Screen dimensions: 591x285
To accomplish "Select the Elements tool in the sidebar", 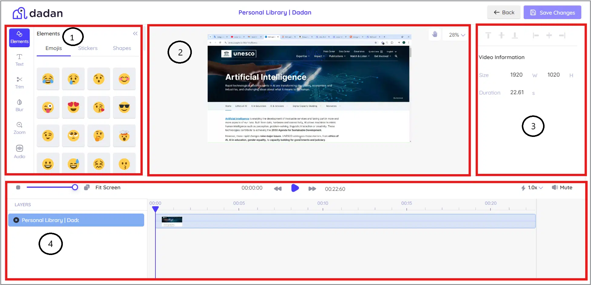I will (x=19, y=38).
